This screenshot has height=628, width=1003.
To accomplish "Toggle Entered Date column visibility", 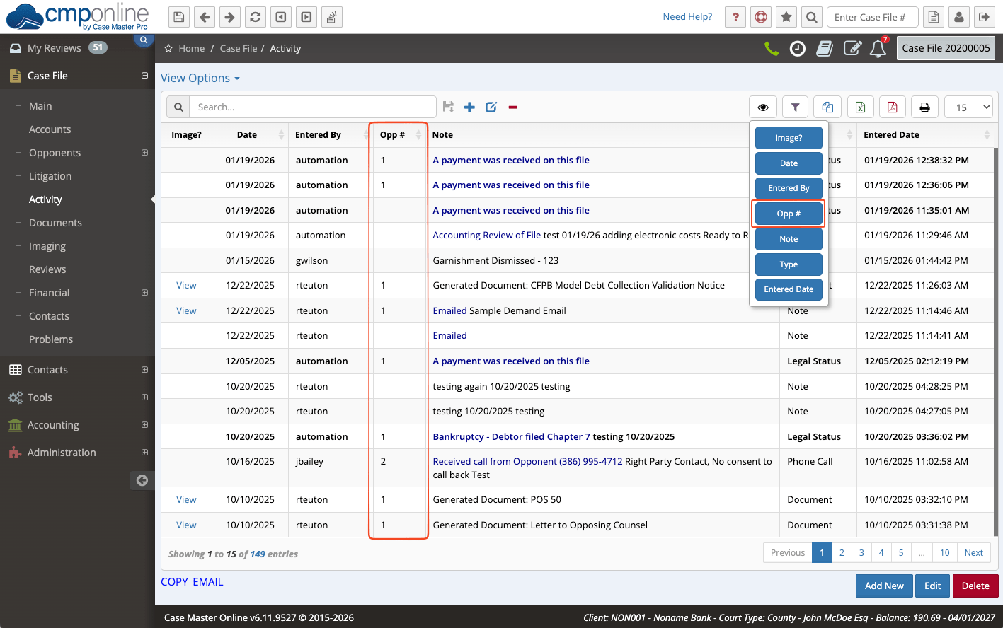I will coord(789,289).
